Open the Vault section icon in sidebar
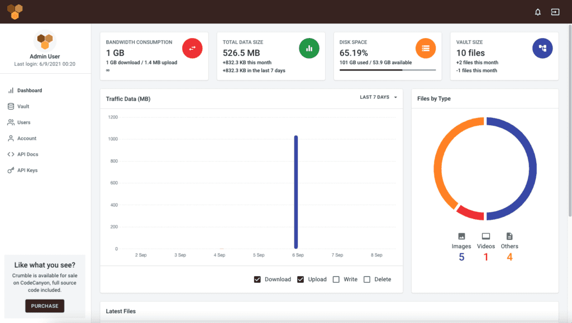The image size is (572, 323). pos(11,106)
